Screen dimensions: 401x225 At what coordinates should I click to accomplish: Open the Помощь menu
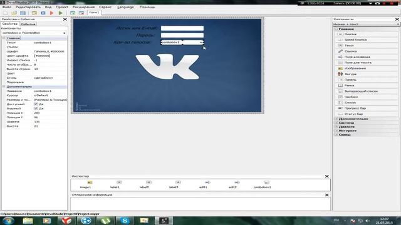point(147,7)
